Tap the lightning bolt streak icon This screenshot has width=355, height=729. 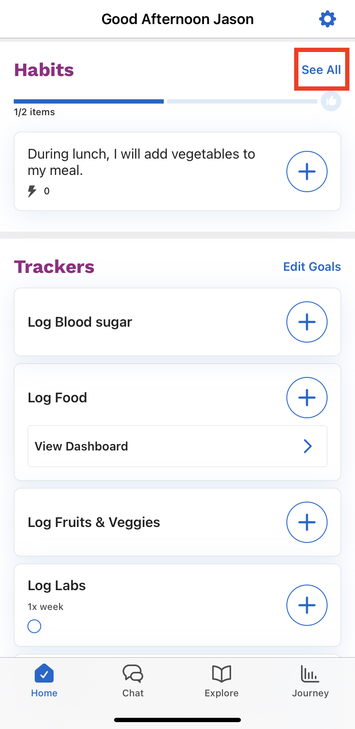click(x=32, y=191)
